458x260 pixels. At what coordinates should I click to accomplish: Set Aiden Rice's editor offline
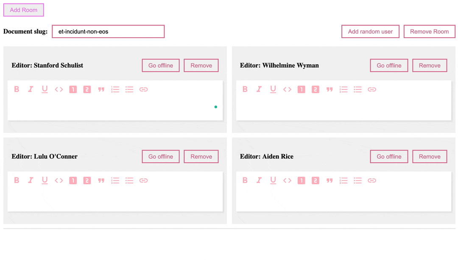389,157
